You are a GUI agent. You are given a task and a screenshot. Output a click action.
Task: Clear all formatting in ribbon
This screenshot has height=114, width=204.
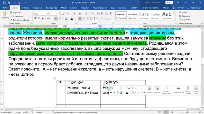pyautogui.click(x=74, y=14)
